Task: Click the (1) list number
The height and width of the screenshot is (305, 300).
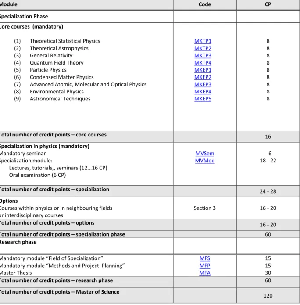Action: [x=17, y=41]
